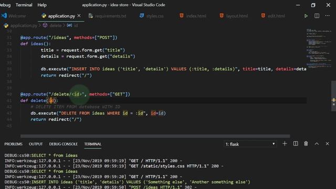Open the layout.html tab
Image resolution: width=336 pixels, height=189 pixels.
point(234,16)
